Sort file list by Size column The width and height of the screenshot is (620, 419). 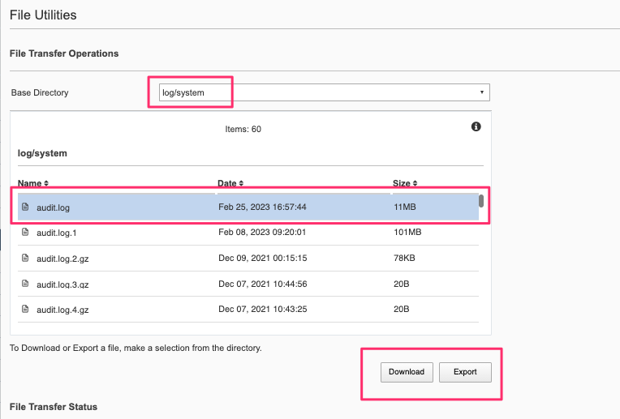click(x=405, y=183)
